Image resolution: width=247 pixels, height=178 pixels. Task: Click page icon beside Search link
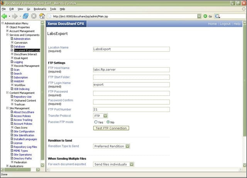pos(12,73)
